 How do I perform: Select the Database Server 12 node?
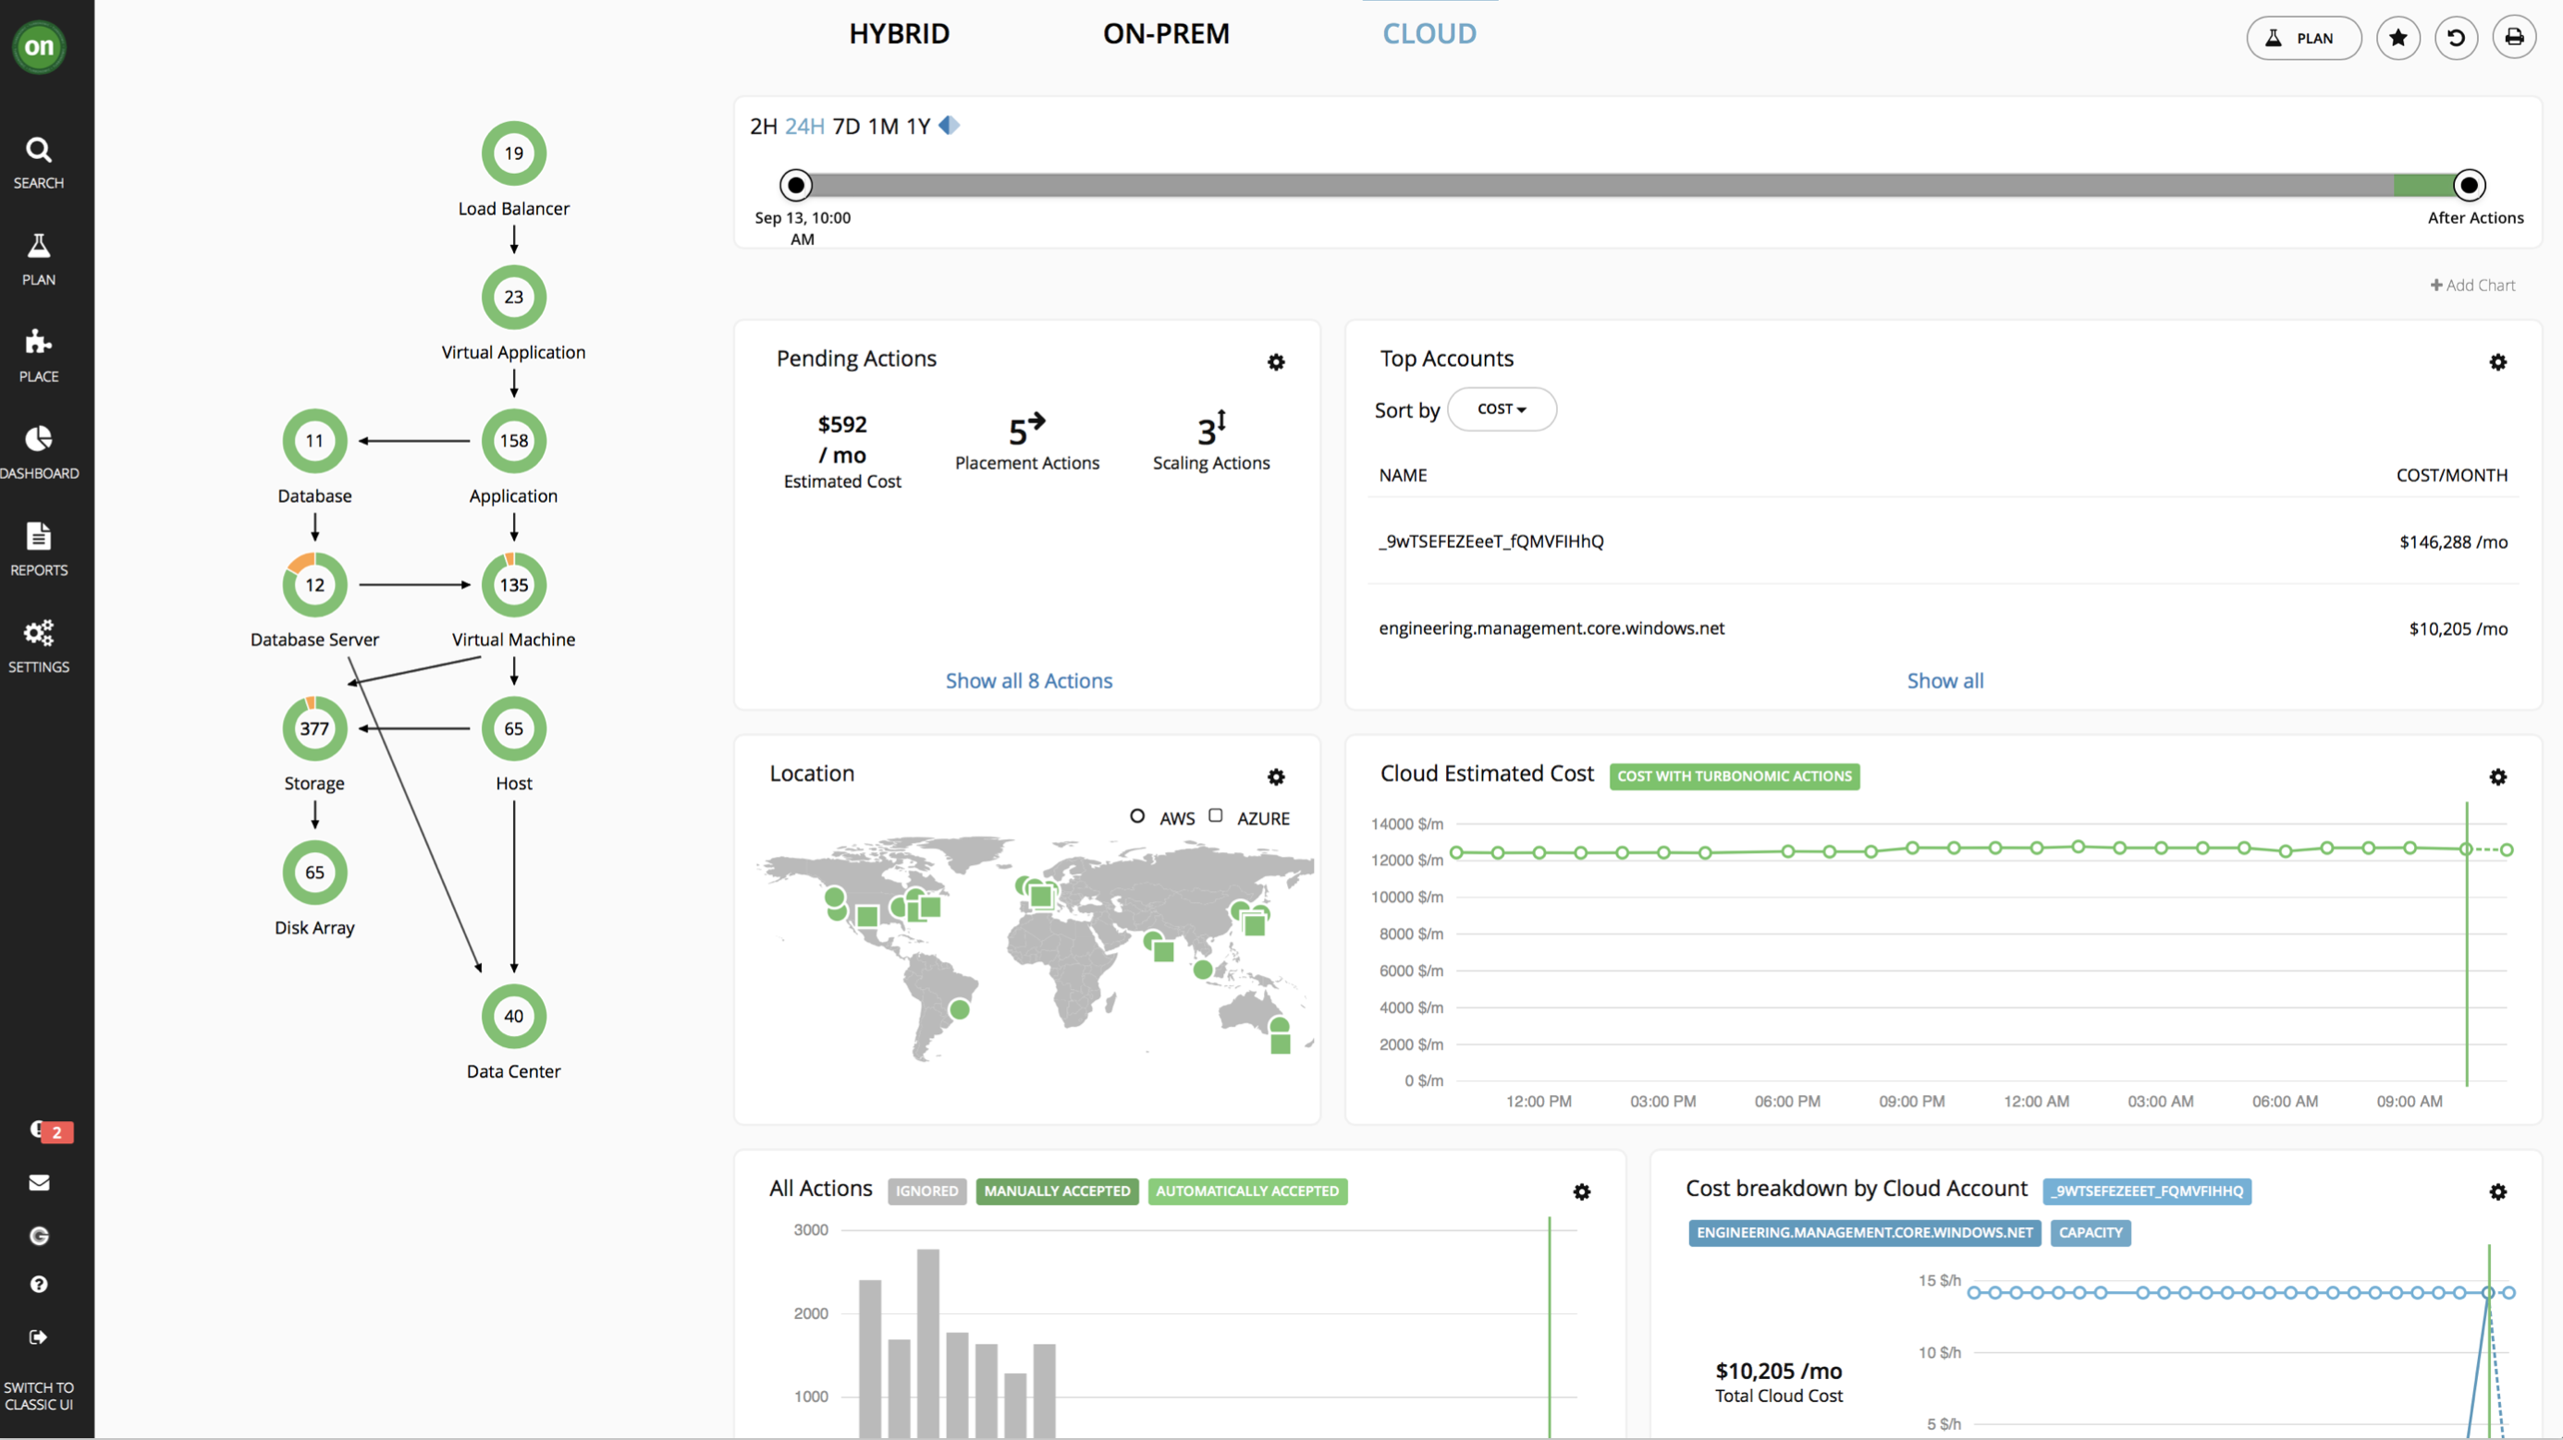click(x=314, y=585)
